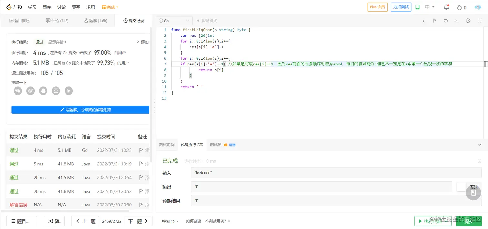This screenshot has height=229, width=488.
Task: Share result to QQ
Action: click(43, 91)
